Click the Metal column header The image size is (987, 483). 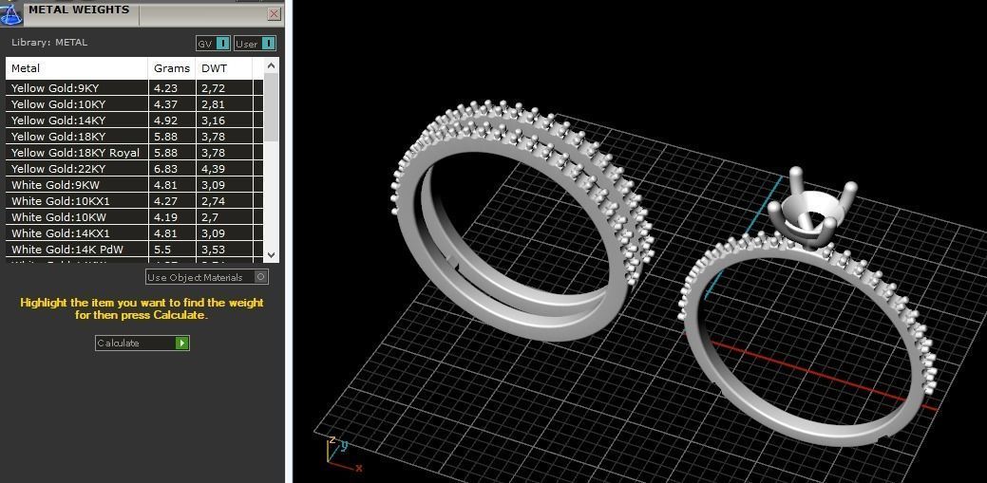[77, 68]
